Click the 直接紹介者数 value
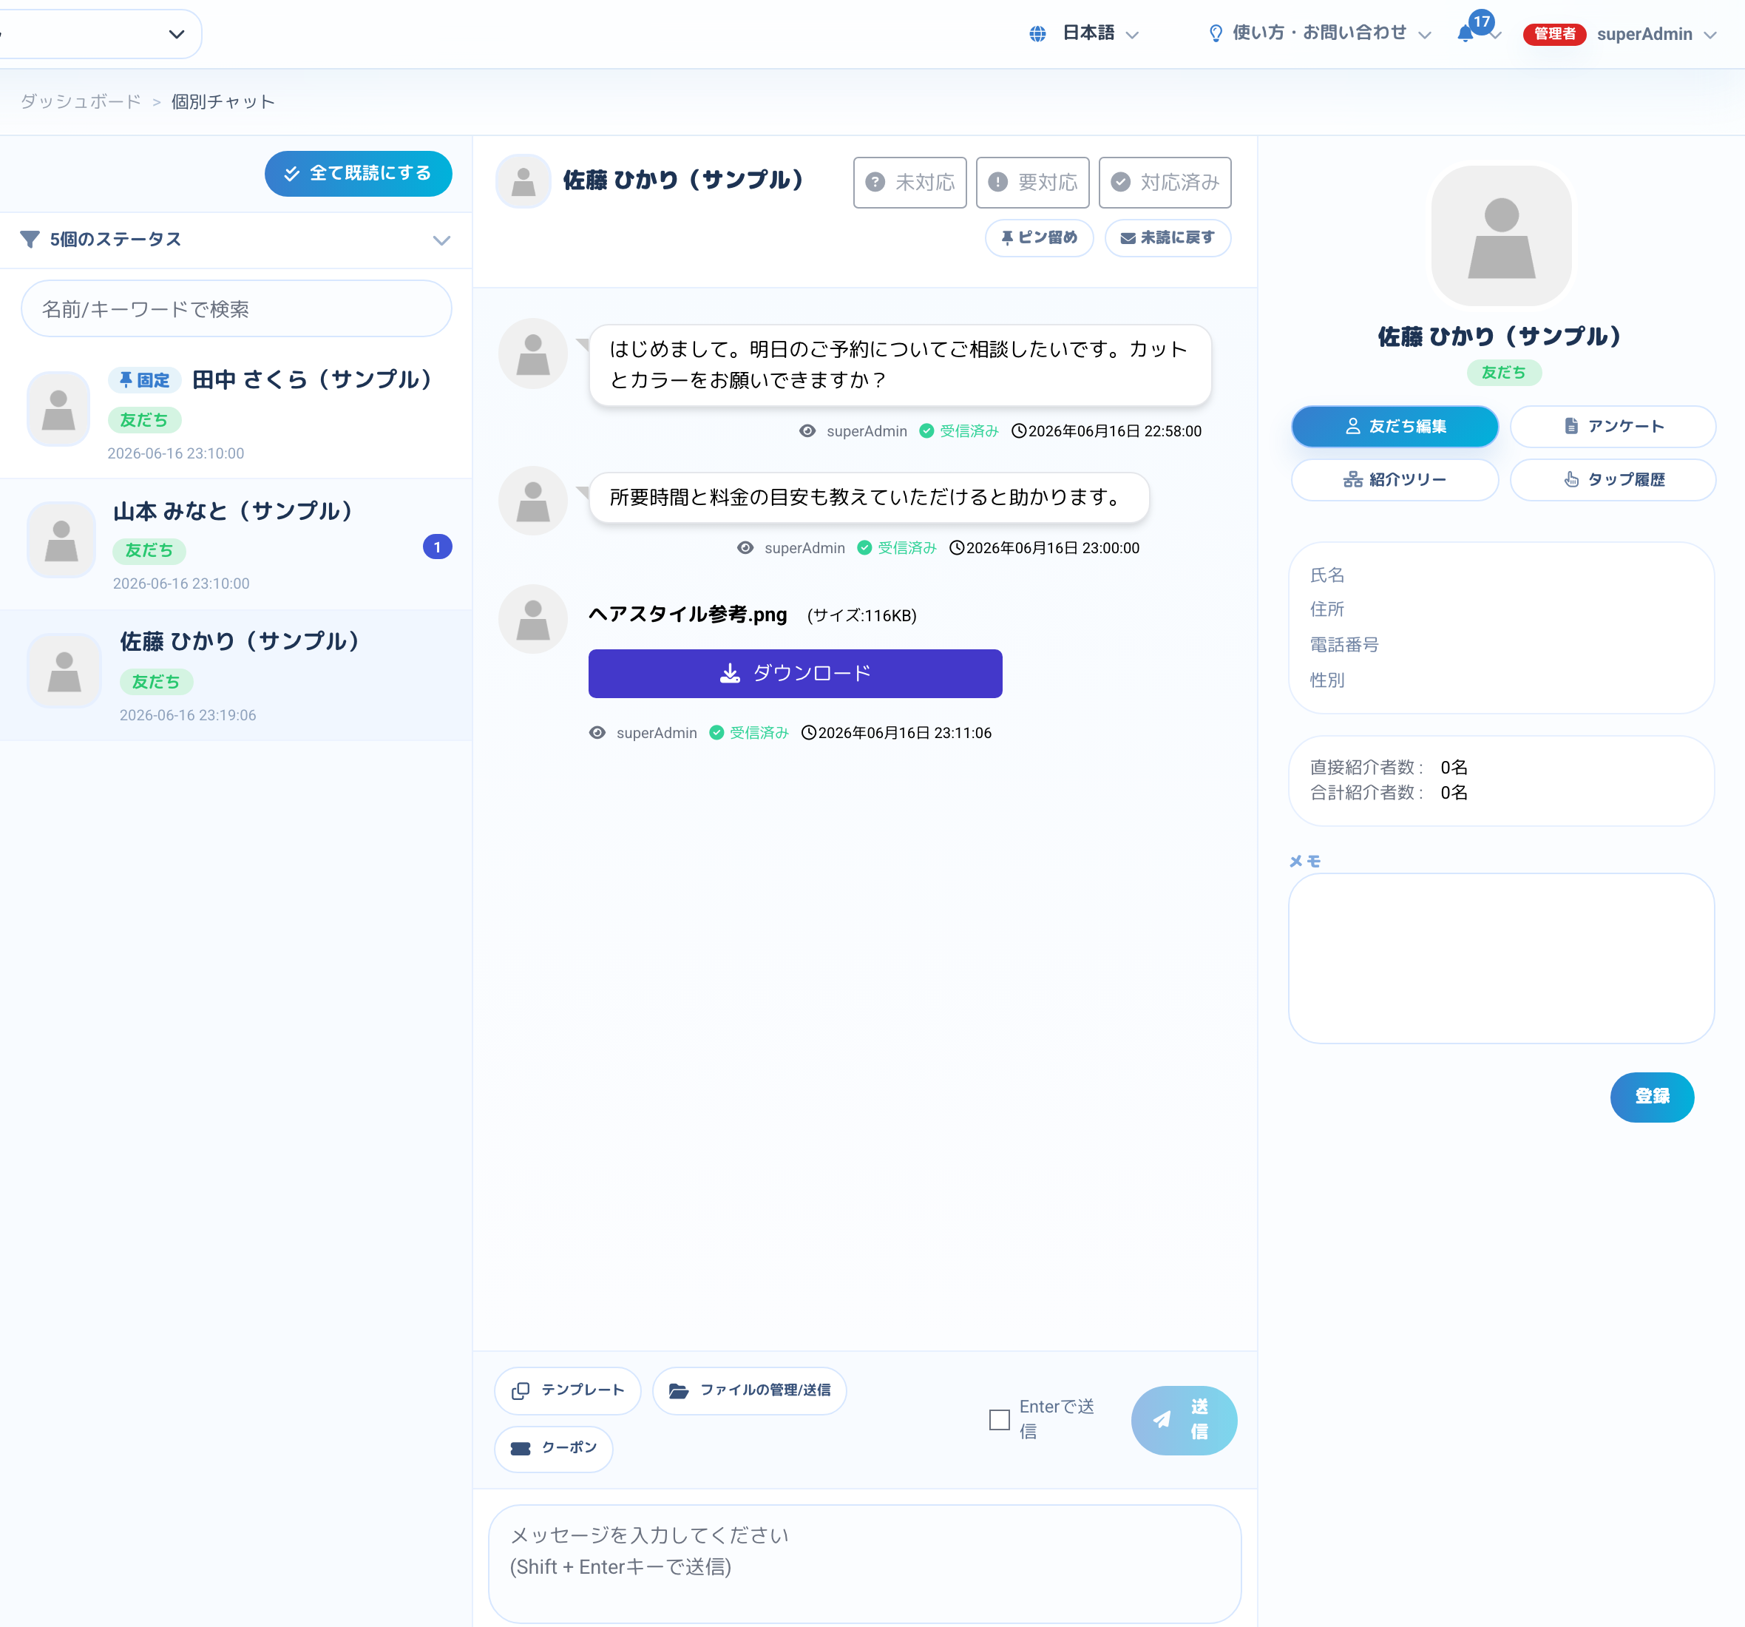Image resolution: width=1745 pixels, height=1627 pixels. (x=1454, y=768)
